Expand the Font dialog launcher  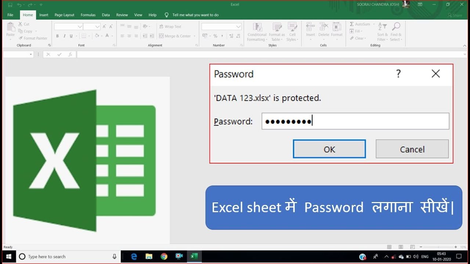[114, 45]
